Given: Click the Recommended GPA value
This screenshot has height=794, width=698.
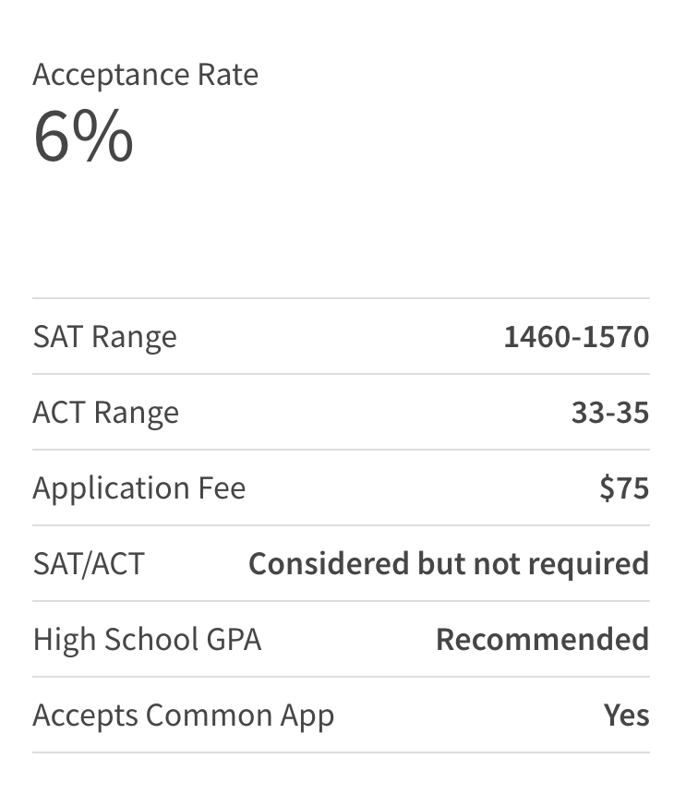Looking at the screenshot, I should [542, 640].
